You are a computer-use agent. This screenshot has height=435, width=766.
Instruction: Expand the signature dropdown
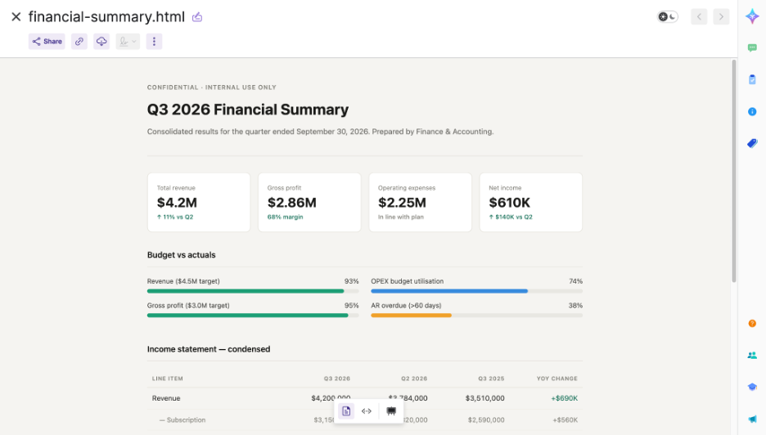[128, 42]
